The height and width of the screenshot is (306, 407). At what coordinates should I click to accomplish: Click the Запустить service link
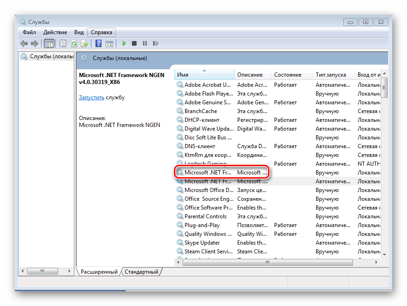point(91,97)
